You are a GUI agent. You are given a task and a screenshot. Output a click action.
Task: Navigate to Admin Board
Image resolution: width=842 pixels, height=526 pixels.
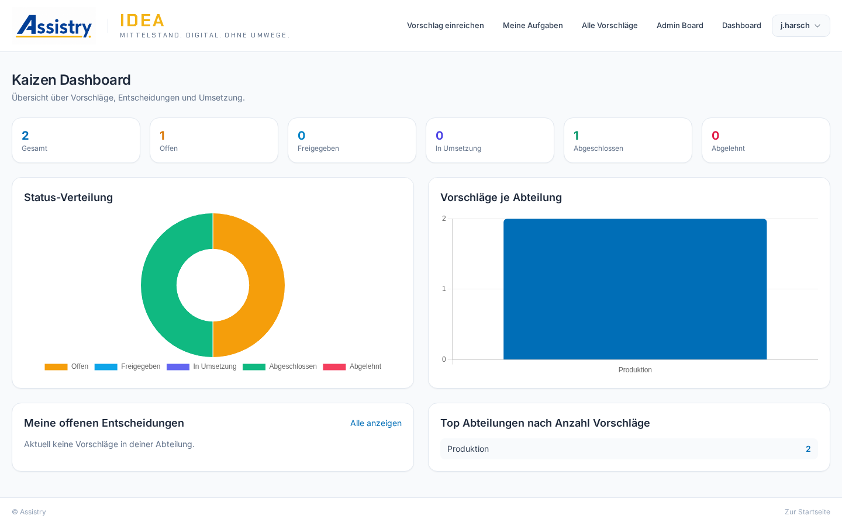click(680, 26)
